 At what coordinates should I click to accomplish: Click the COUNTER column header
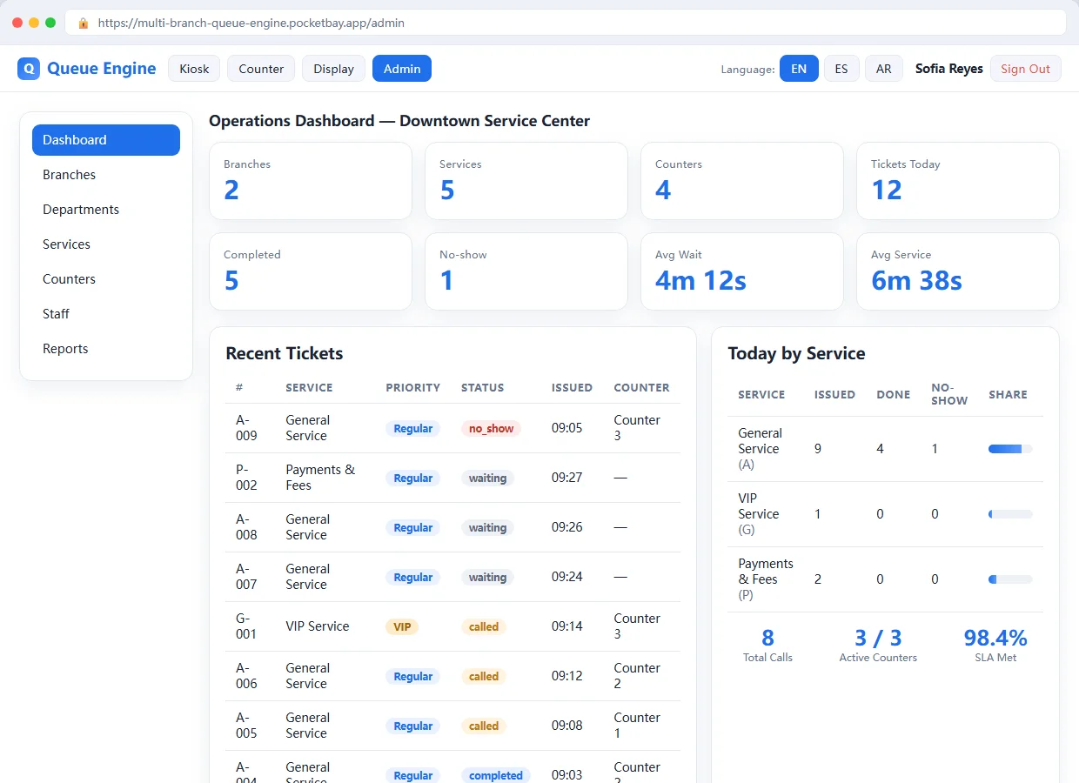tap(642, 388)
